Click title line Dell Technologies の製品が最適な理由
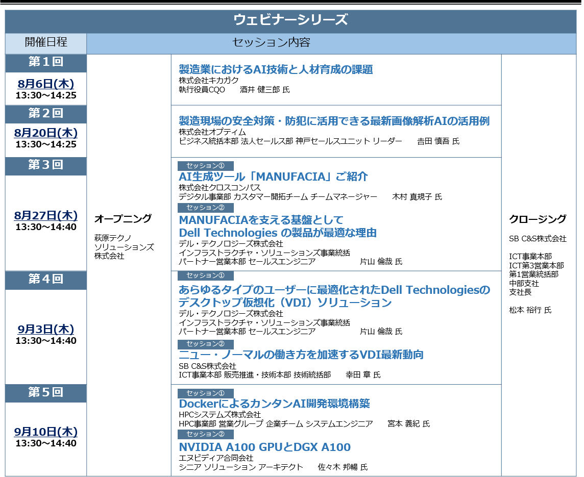 point(278,233)
